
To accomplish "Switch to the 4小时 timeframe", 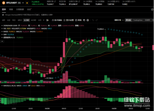I will (x=34, y=20).
